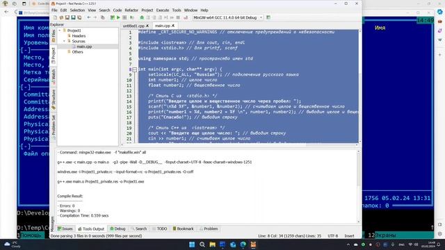
Task: Open the View menu
Action: [92, 10]
